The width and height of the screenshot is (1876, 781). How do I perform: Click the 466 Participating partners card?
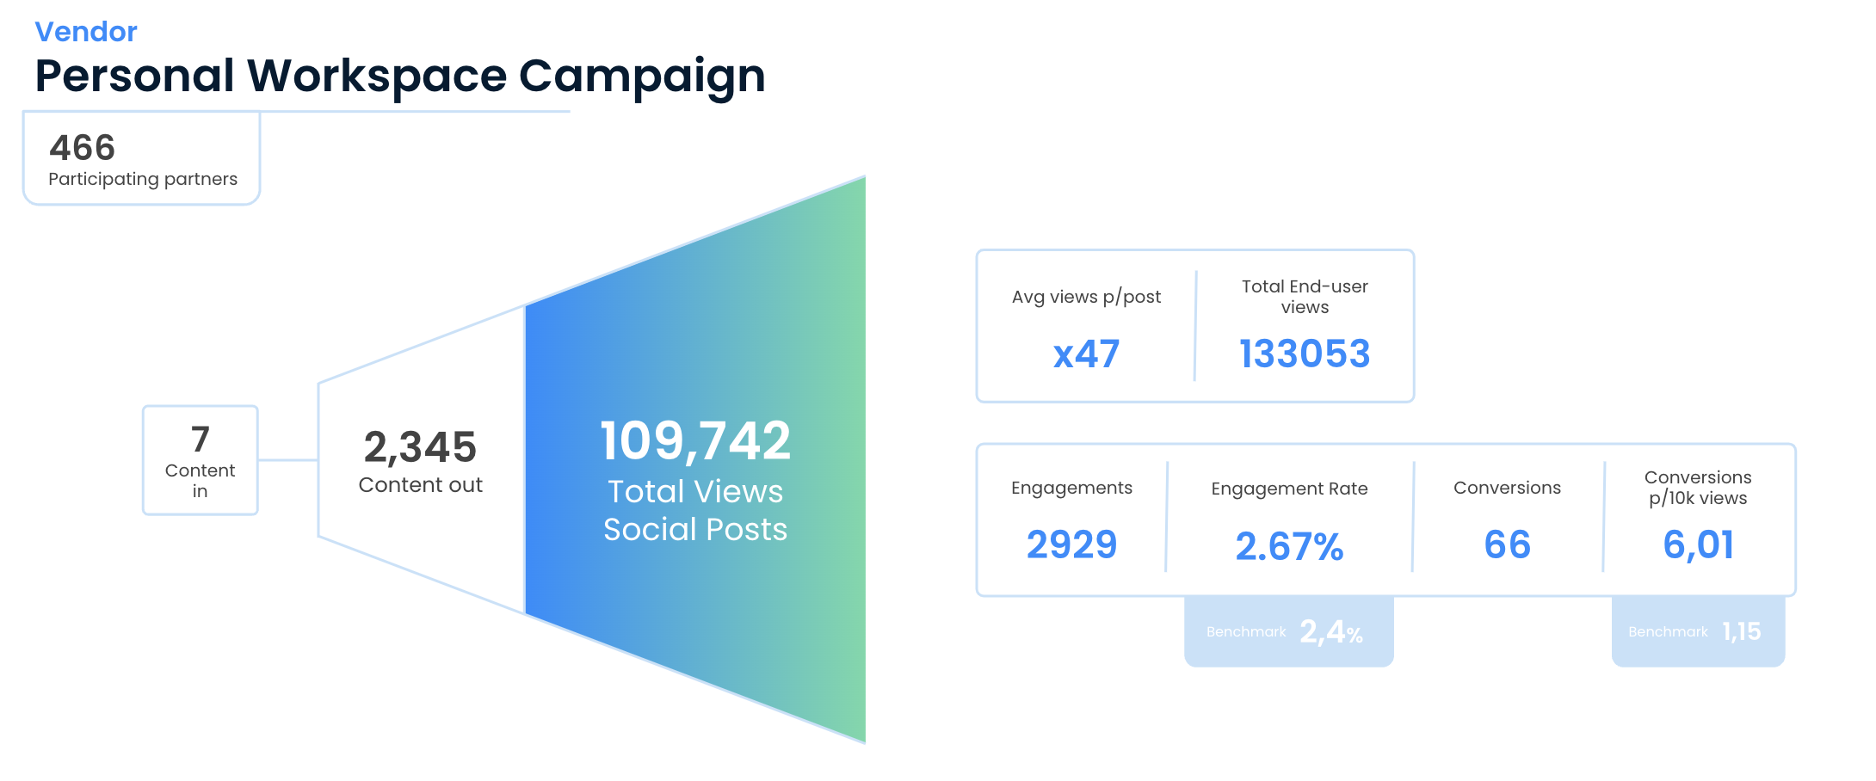[142, 157]
